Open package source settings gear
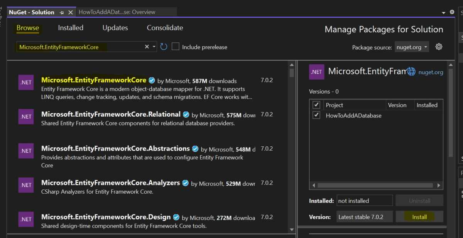The image size is (463, 238). click(x=439, y=47)
